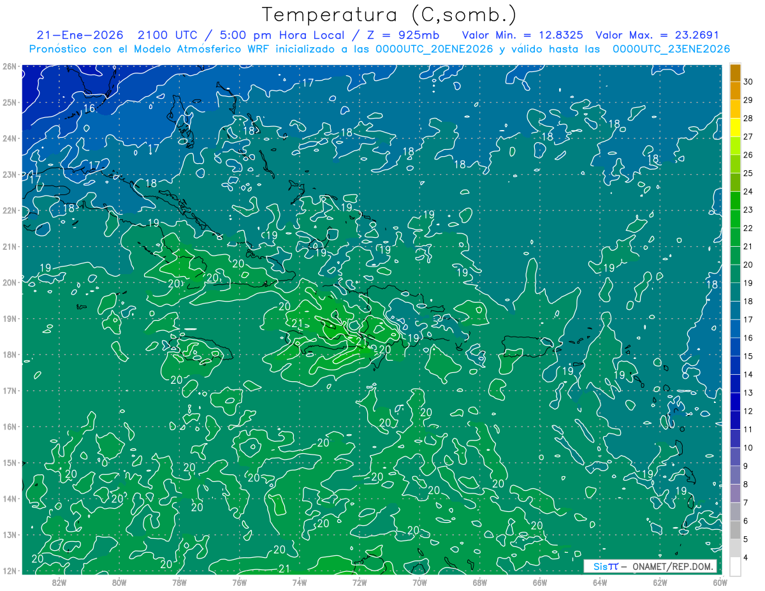Click the longitude axis label "66W"
This screenshot has height=591, width=765.
pos(539,582)
